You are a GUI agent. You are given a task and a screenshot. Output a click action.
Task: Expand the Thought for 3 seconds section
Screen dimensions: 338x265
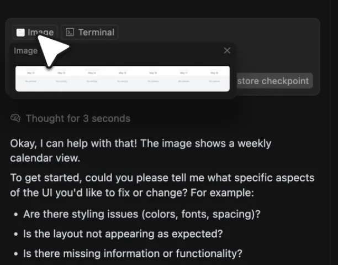point(70,118)
